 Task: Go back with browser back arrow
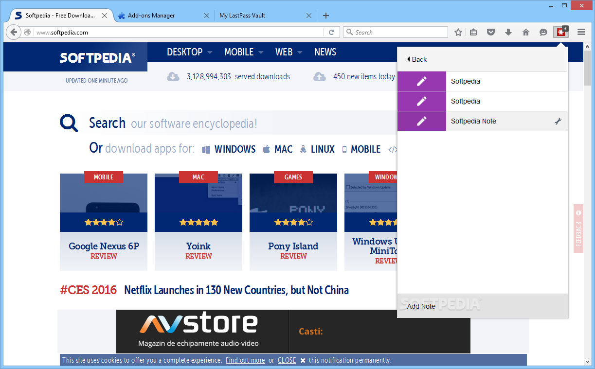[x=14, y=32]
